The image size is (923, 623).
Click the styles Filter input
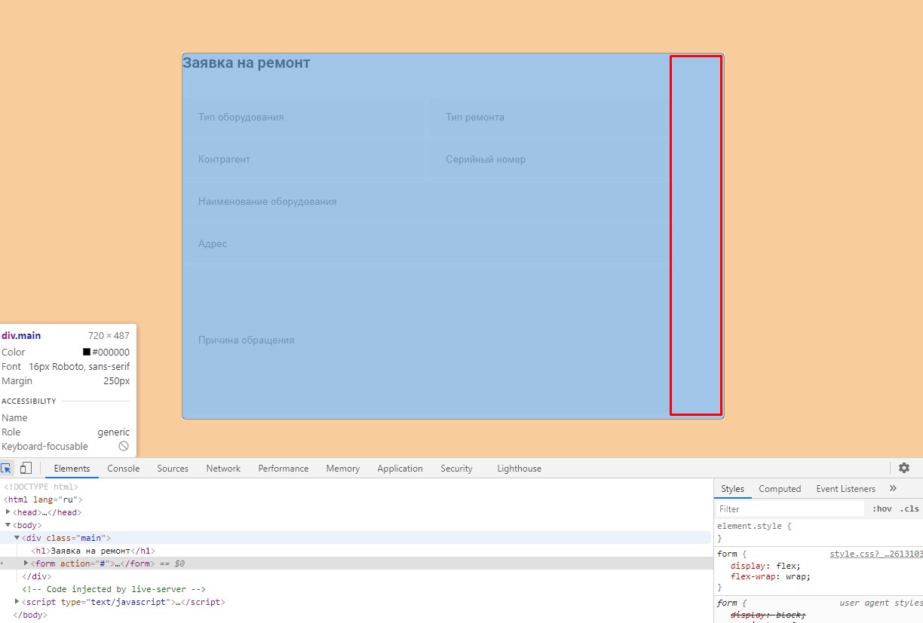790,508
